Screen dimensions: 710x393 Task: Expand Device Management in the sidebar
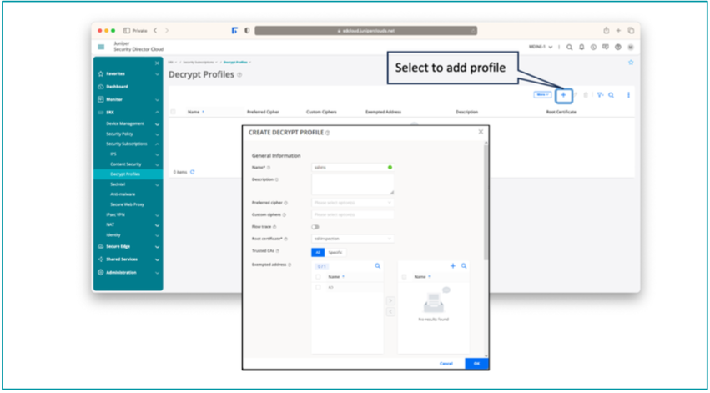tap(127, 123)
